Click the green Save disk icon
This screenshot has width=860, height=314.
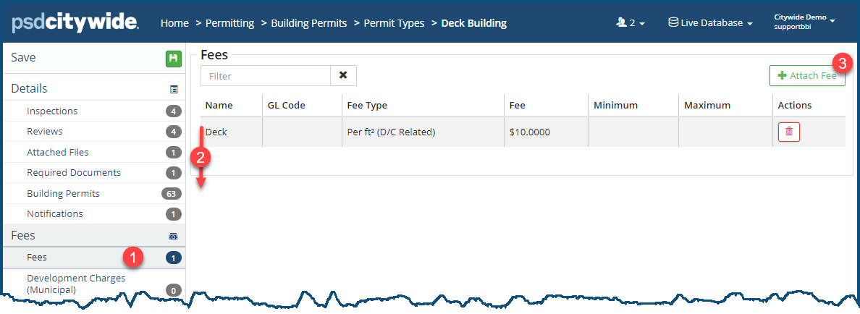[173, 59]
